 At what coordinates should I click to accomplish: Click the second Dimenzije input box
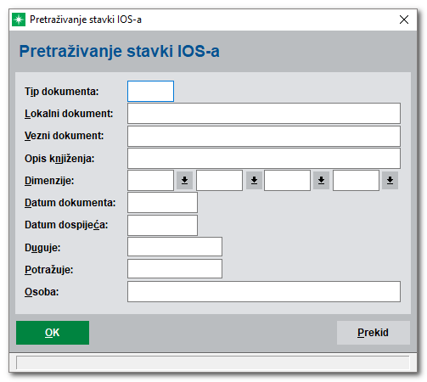(219, 180)
